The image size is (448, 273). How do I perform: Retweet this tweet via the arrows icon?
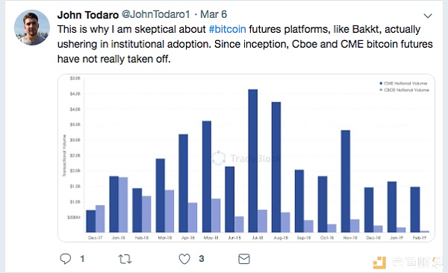(x=125, y=259)
